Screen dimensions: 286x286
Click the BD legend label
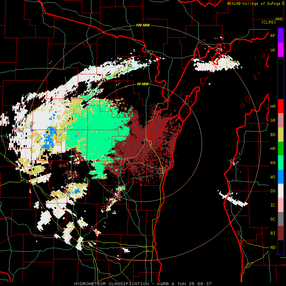pos(273,135)
